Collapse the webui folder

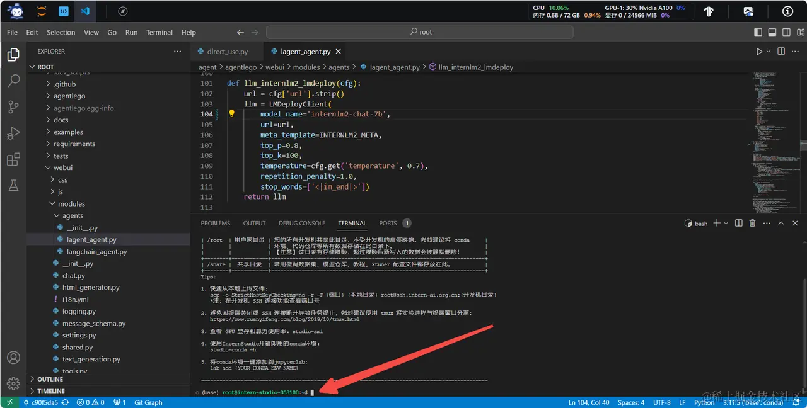pyautogui.click(x=108, y=167)
